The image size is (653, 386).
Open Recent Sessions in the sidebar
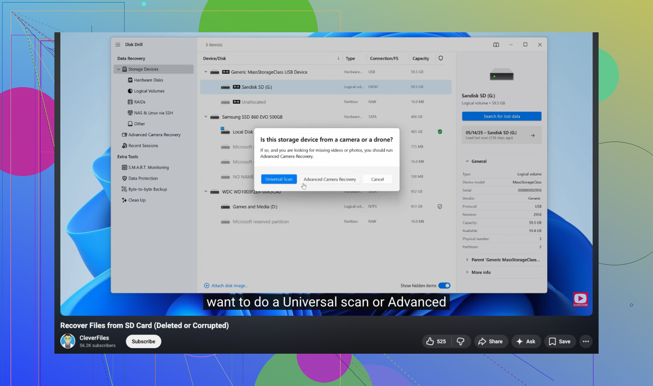coord(143,146)
